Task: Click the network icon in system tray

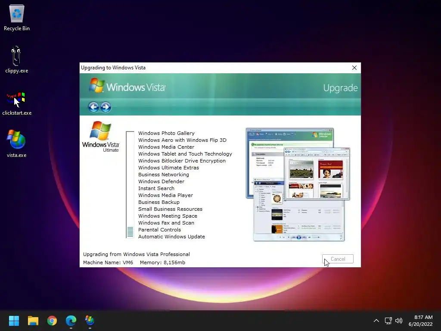Action: coord(388,321)
